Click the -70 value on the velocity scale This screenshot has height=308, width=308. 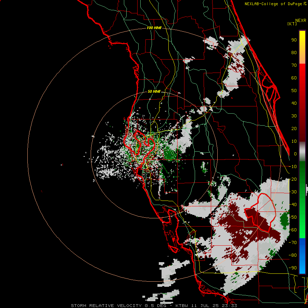(x=293, y=242)
